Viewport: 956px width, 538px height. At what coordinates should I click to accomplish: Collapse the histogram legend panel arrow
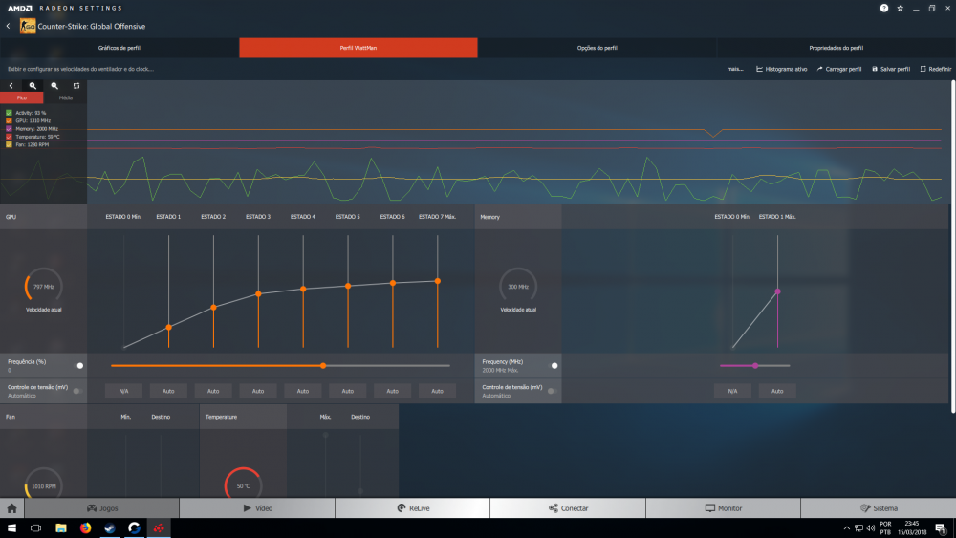pos(11,85)
